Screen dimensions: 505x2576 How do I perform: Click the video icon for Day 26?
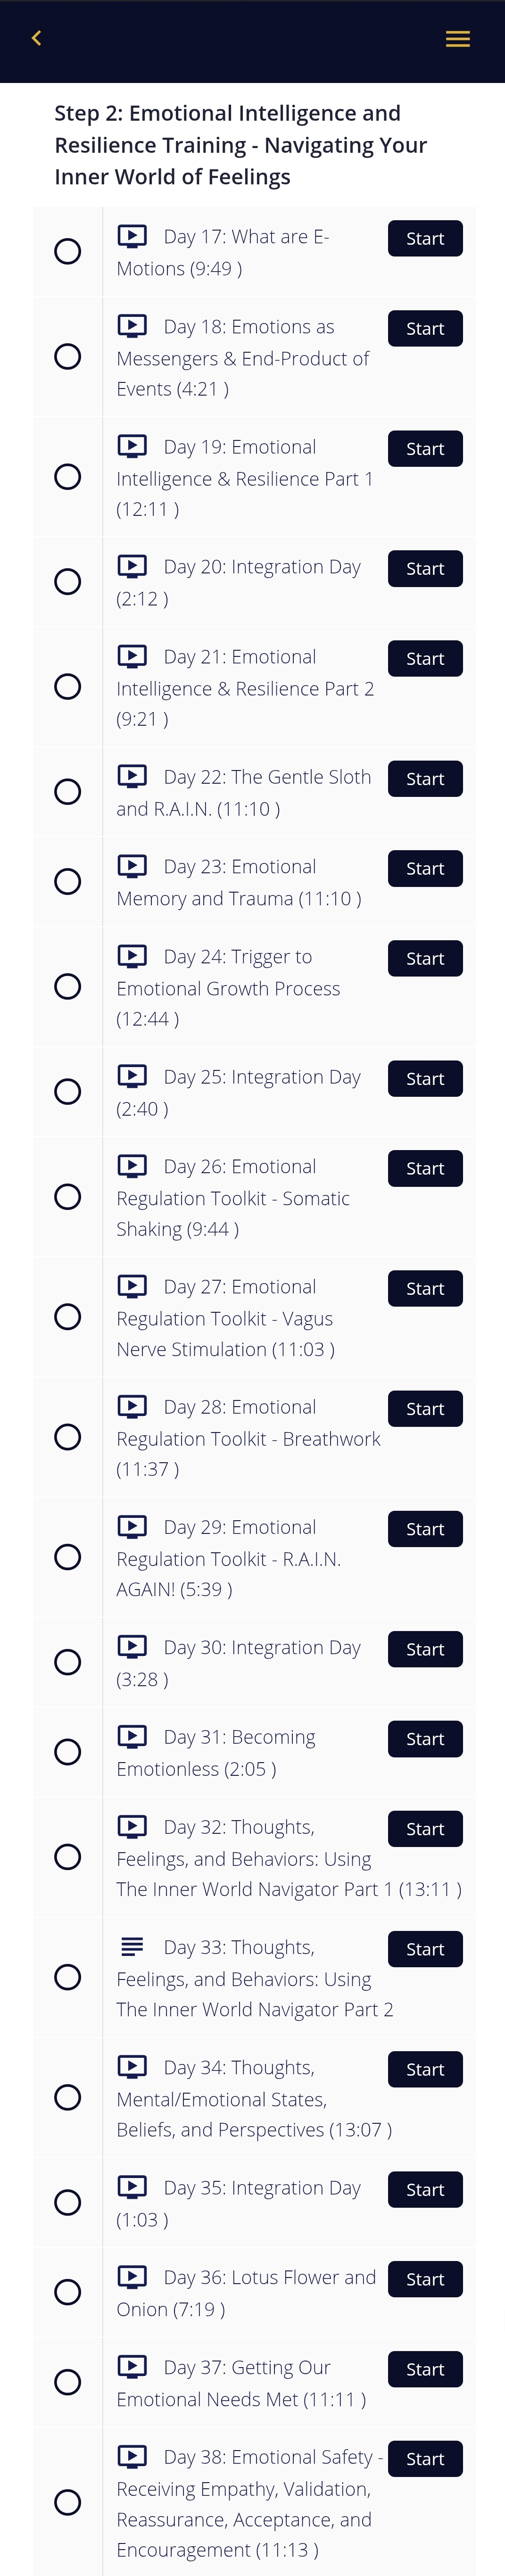click(132, 1166)
